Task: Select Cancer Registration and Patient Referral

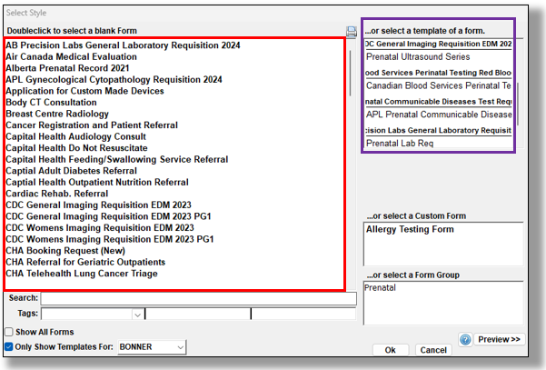Action: [92, 125]
